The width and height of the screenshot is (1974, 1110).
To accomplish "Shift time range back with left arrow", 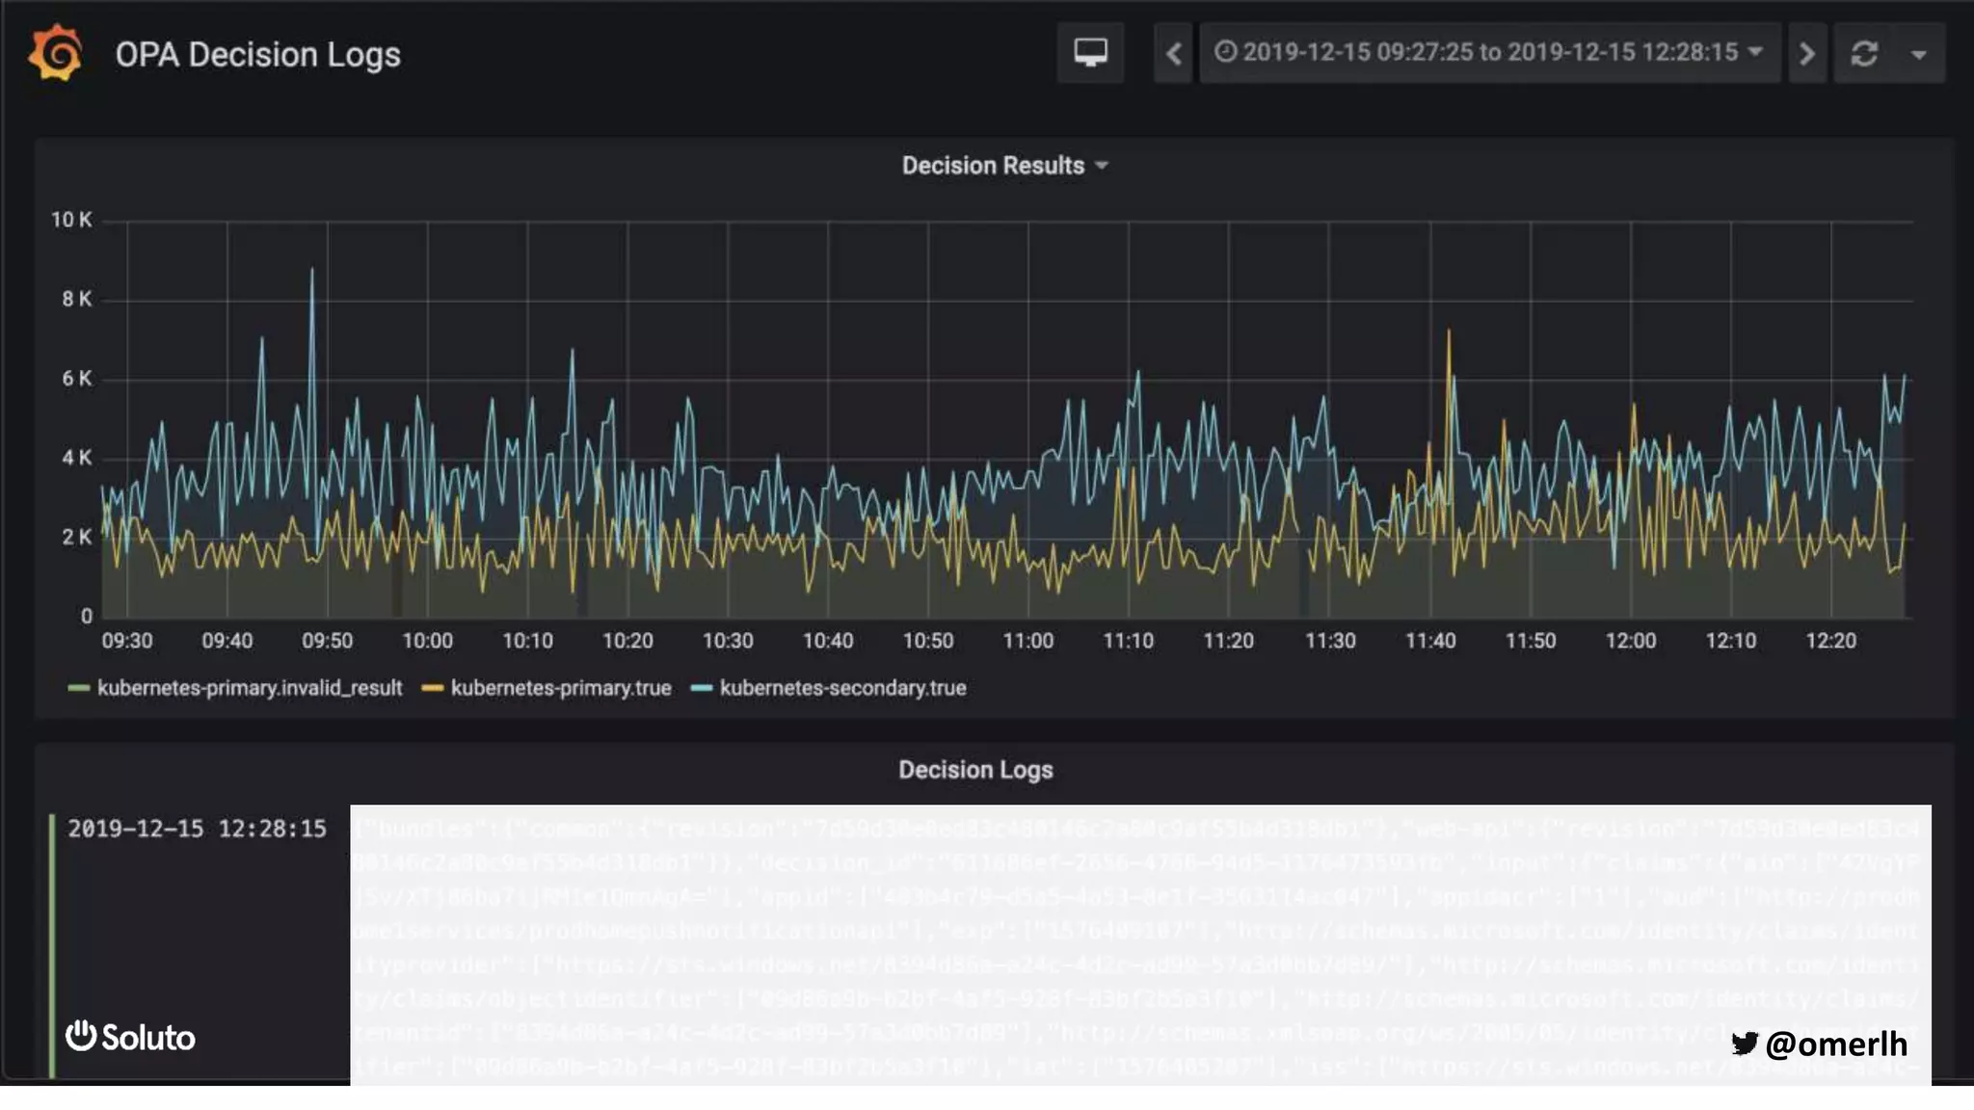I will tap(1173, 53).
